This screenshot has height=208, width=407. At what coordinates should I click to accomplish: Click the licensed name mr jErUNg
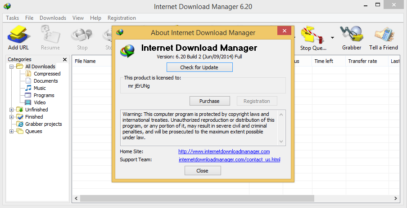(139, 86)
